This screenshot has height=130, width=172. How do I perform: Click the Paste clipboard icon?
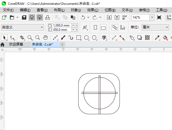(73, 17)
